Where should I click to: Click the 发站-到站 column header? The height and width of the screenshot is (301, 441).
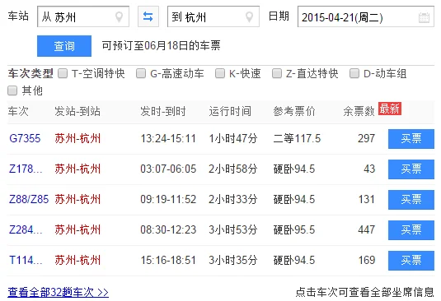[x=77, y=111]
